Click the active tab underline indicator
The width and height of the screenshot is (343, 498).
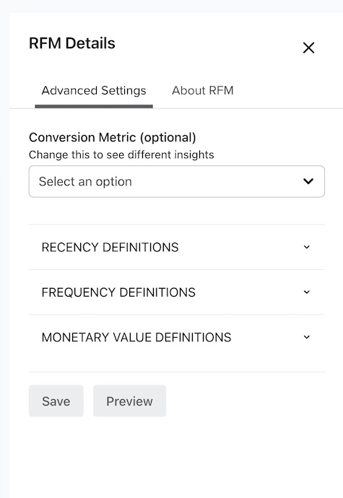[x=94, y=106]
